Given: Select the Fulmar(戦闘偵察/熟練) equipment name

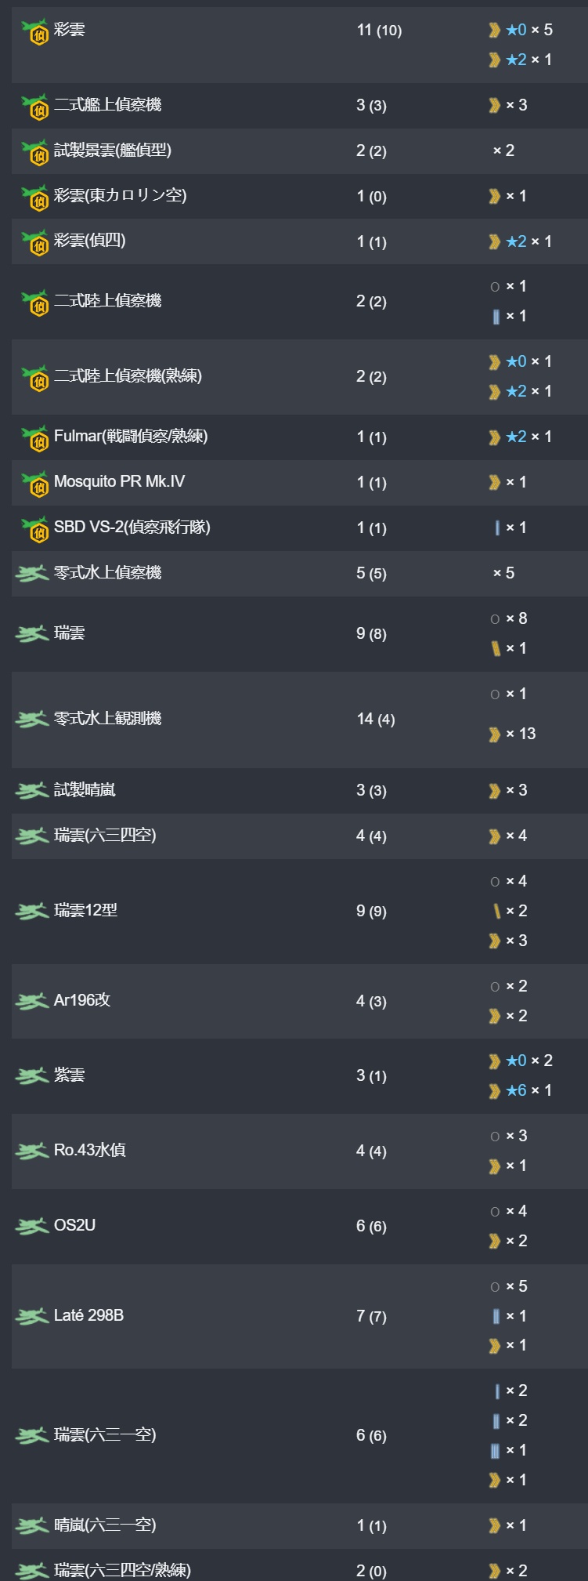Looking at the screenshot, I should click(131, 436).
